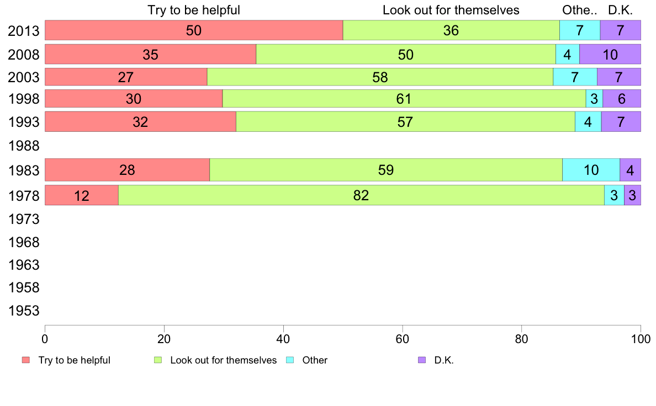656x406 pixels.
Task: Click the 1998 green segment labeled 61
Action: 404,99
